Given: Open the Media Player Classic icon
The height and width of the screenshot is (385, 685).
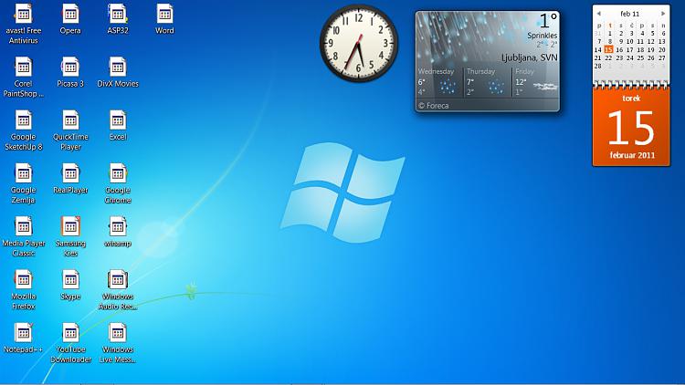Looking at the screenshot, I should point(23,237).
